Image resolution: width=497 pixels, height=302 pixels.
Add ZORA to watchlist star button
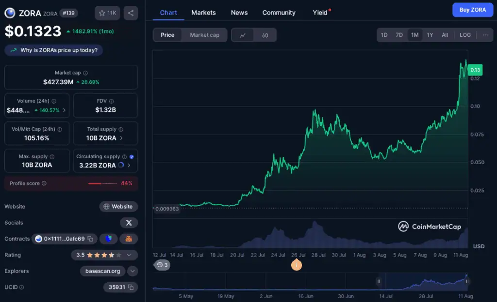coord(107,13)
